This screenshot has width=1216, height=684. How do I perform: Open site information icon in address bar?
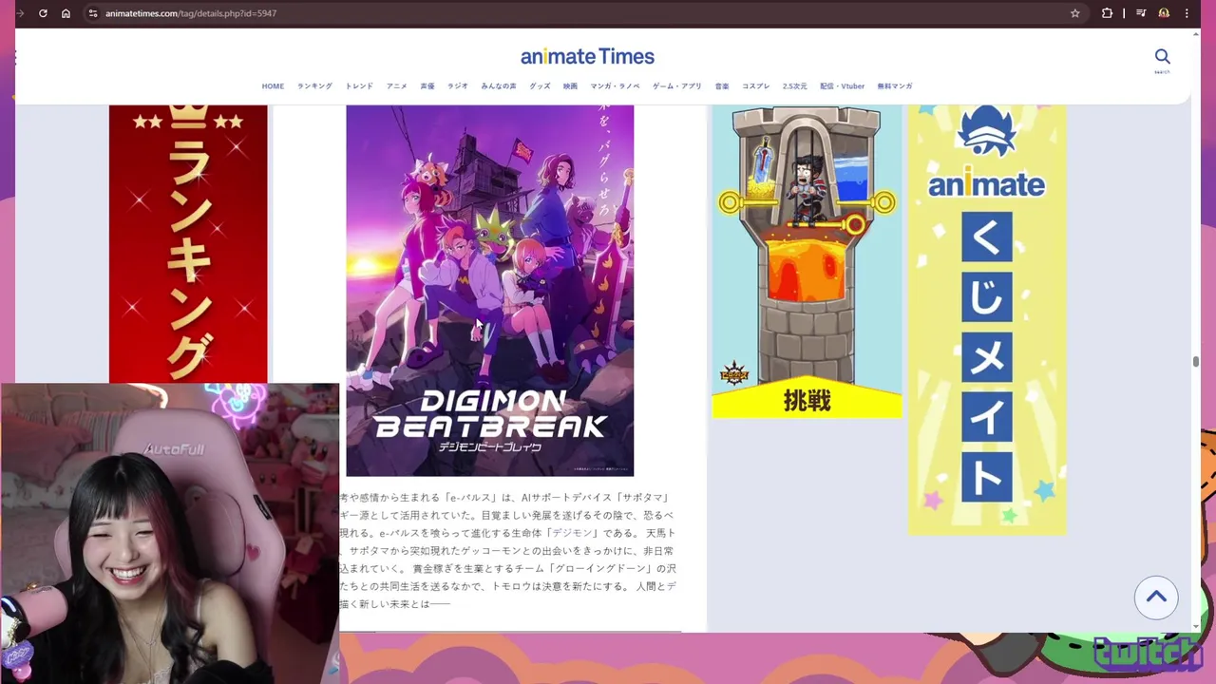click(x=92, y=13)
